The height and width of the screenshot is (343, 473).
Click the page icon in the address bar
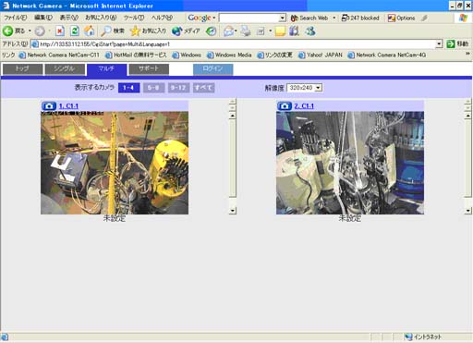(x=35, y=44)
